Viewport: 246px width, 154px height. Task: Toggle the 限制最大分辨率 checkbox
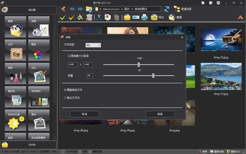[x=69, y=56]
